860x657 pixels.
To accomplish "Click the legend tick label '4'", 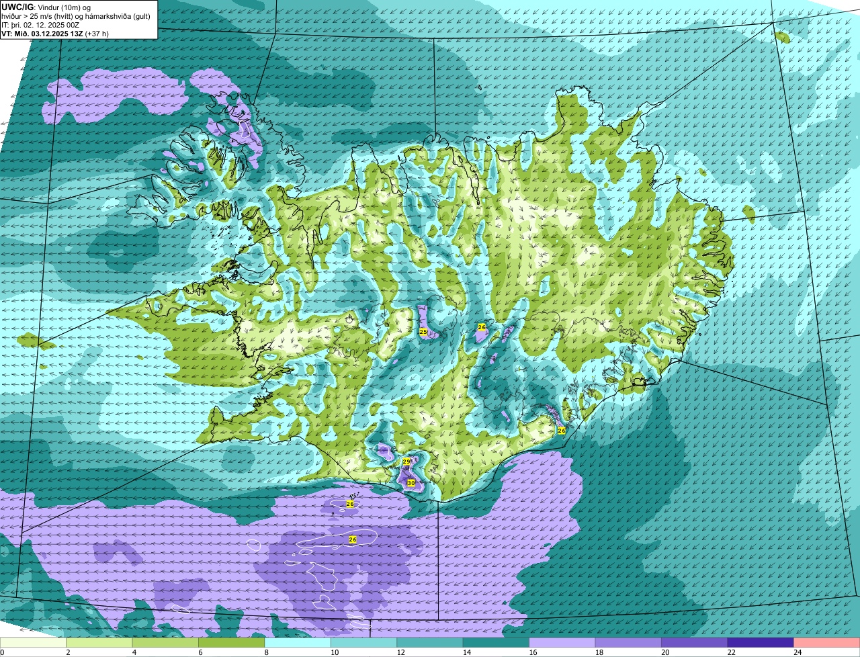I will [134, 652].
